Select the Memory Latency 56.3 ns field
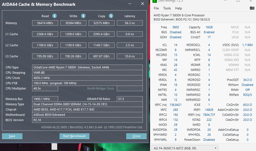Image resolution: width=256 pixels, height=151 pixels. pos(130,23)
